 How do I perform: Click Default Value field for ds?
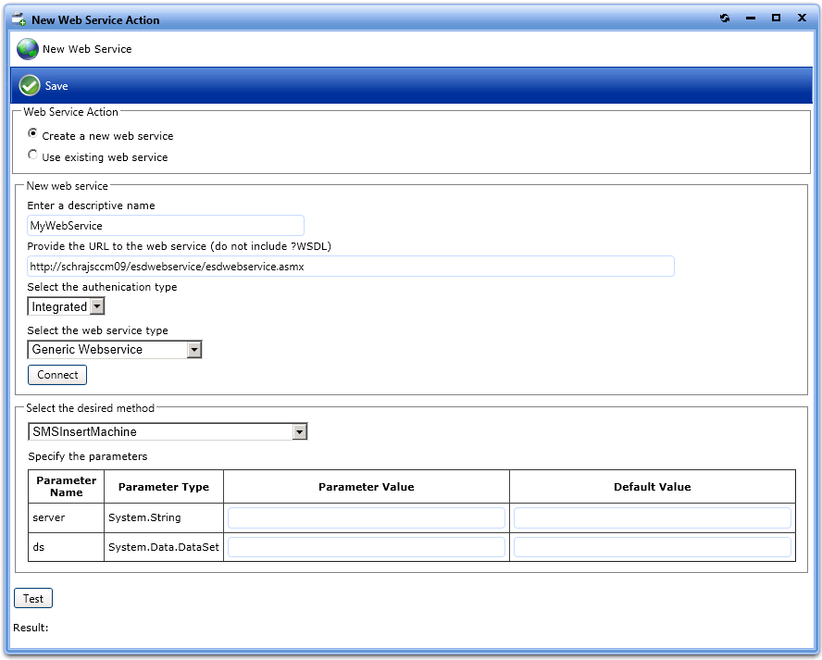(x=653, y=547)
